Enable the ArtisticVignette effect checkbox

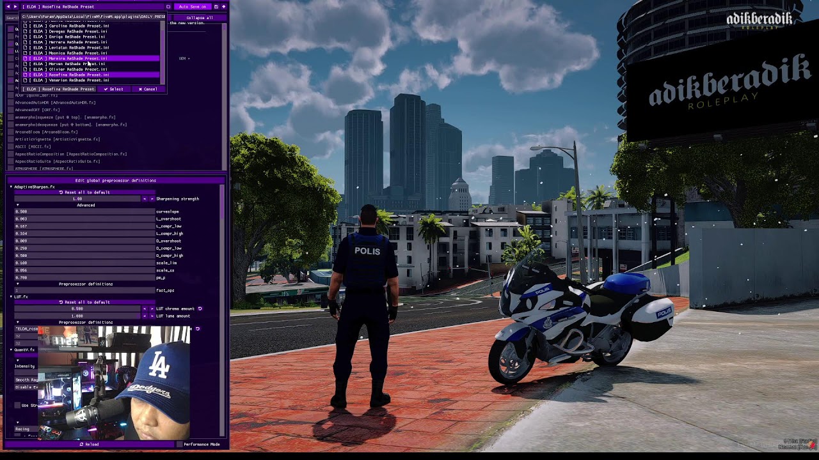11,139
